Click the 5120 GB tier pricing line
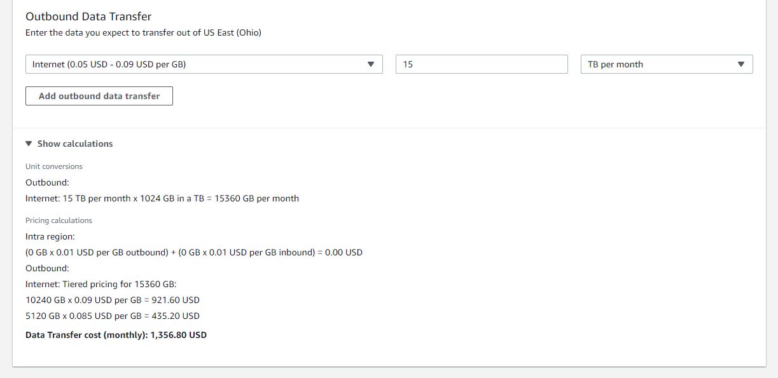The height and width of the screenshot is (378, 778). [113, 316]
